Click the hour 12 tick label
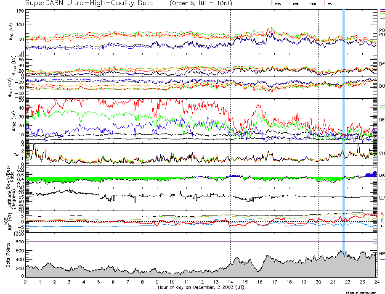385x294 pixels. tap(201, 282)
